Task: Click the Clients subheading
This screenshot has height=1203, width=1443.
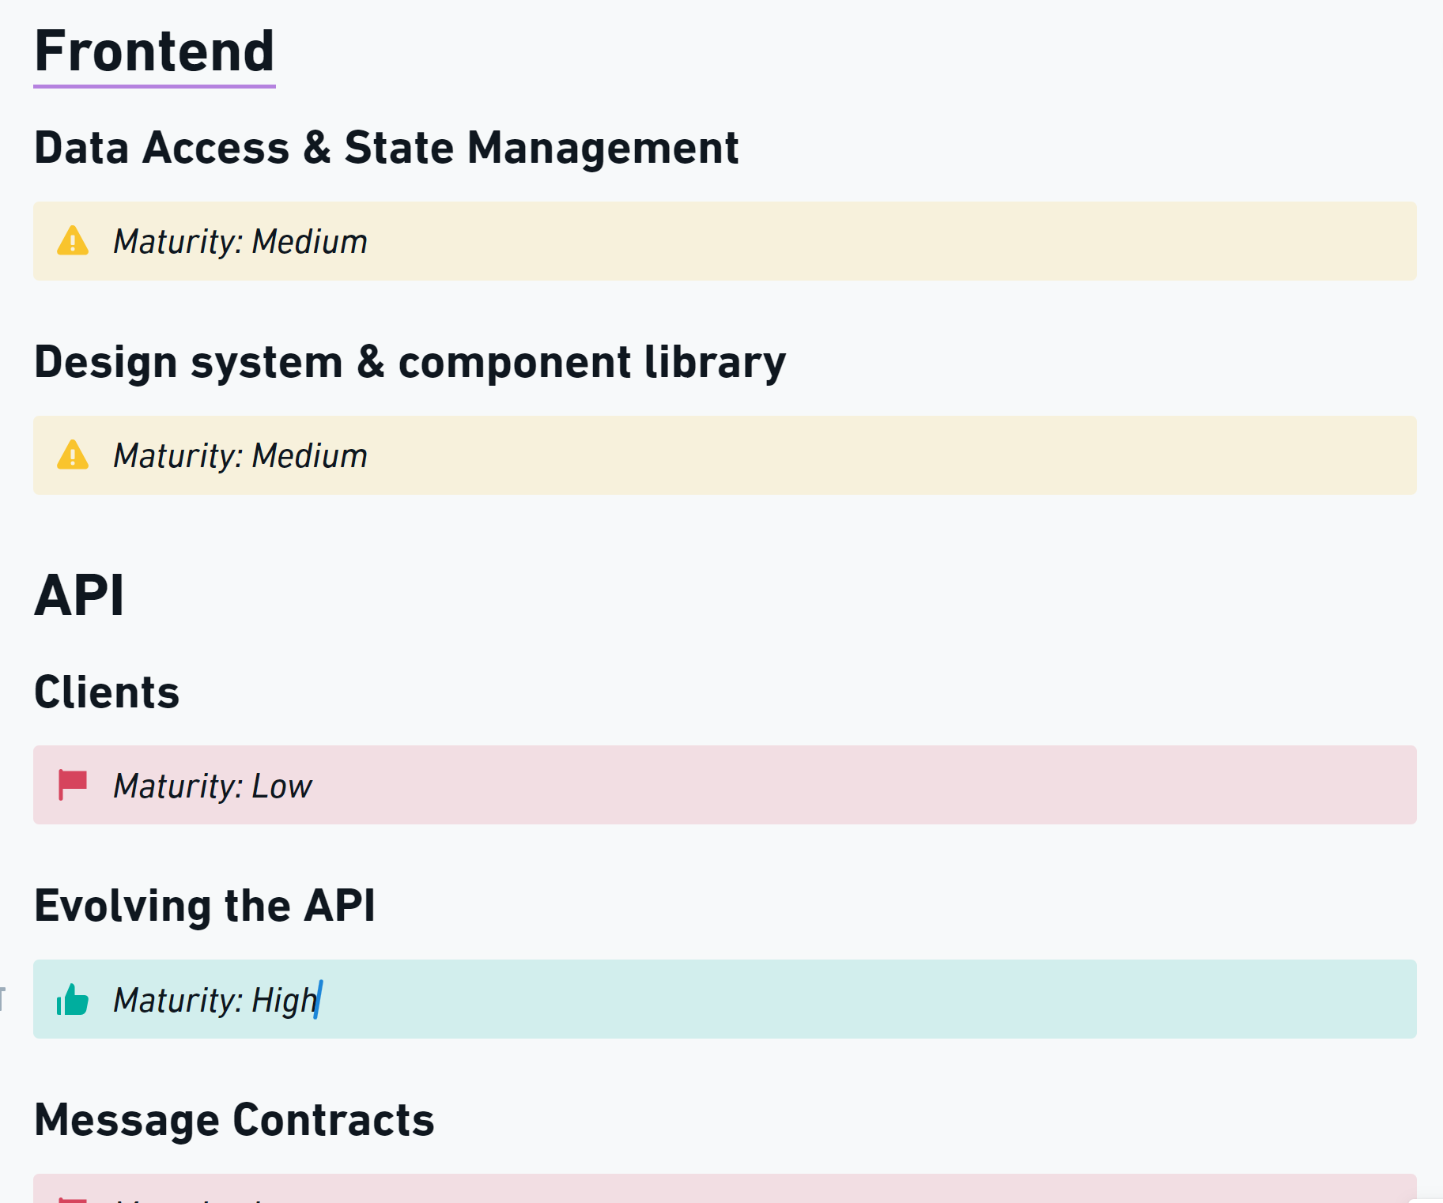Action: pos(107,692)
